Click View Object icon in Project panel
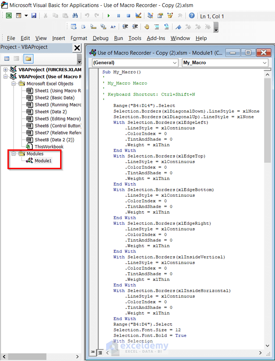 (17, 59)
